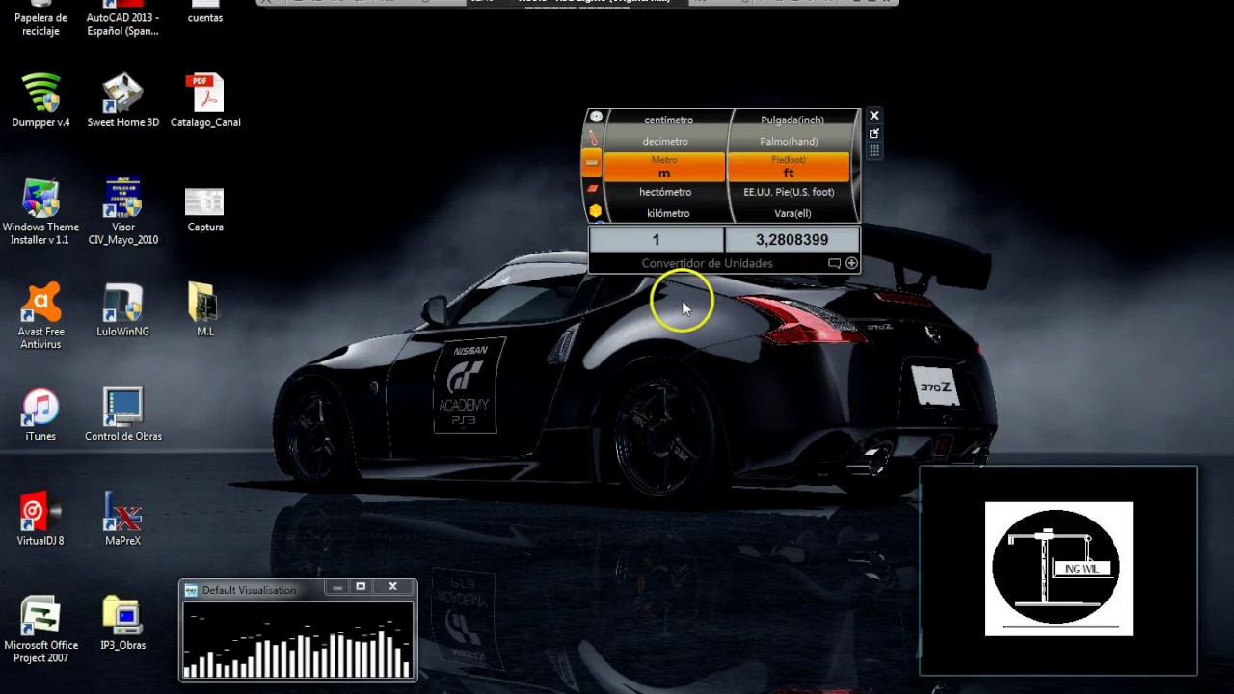Maximize the Default Visualisation window
This screenshot has width=1234, height=694.
(361, 586)
